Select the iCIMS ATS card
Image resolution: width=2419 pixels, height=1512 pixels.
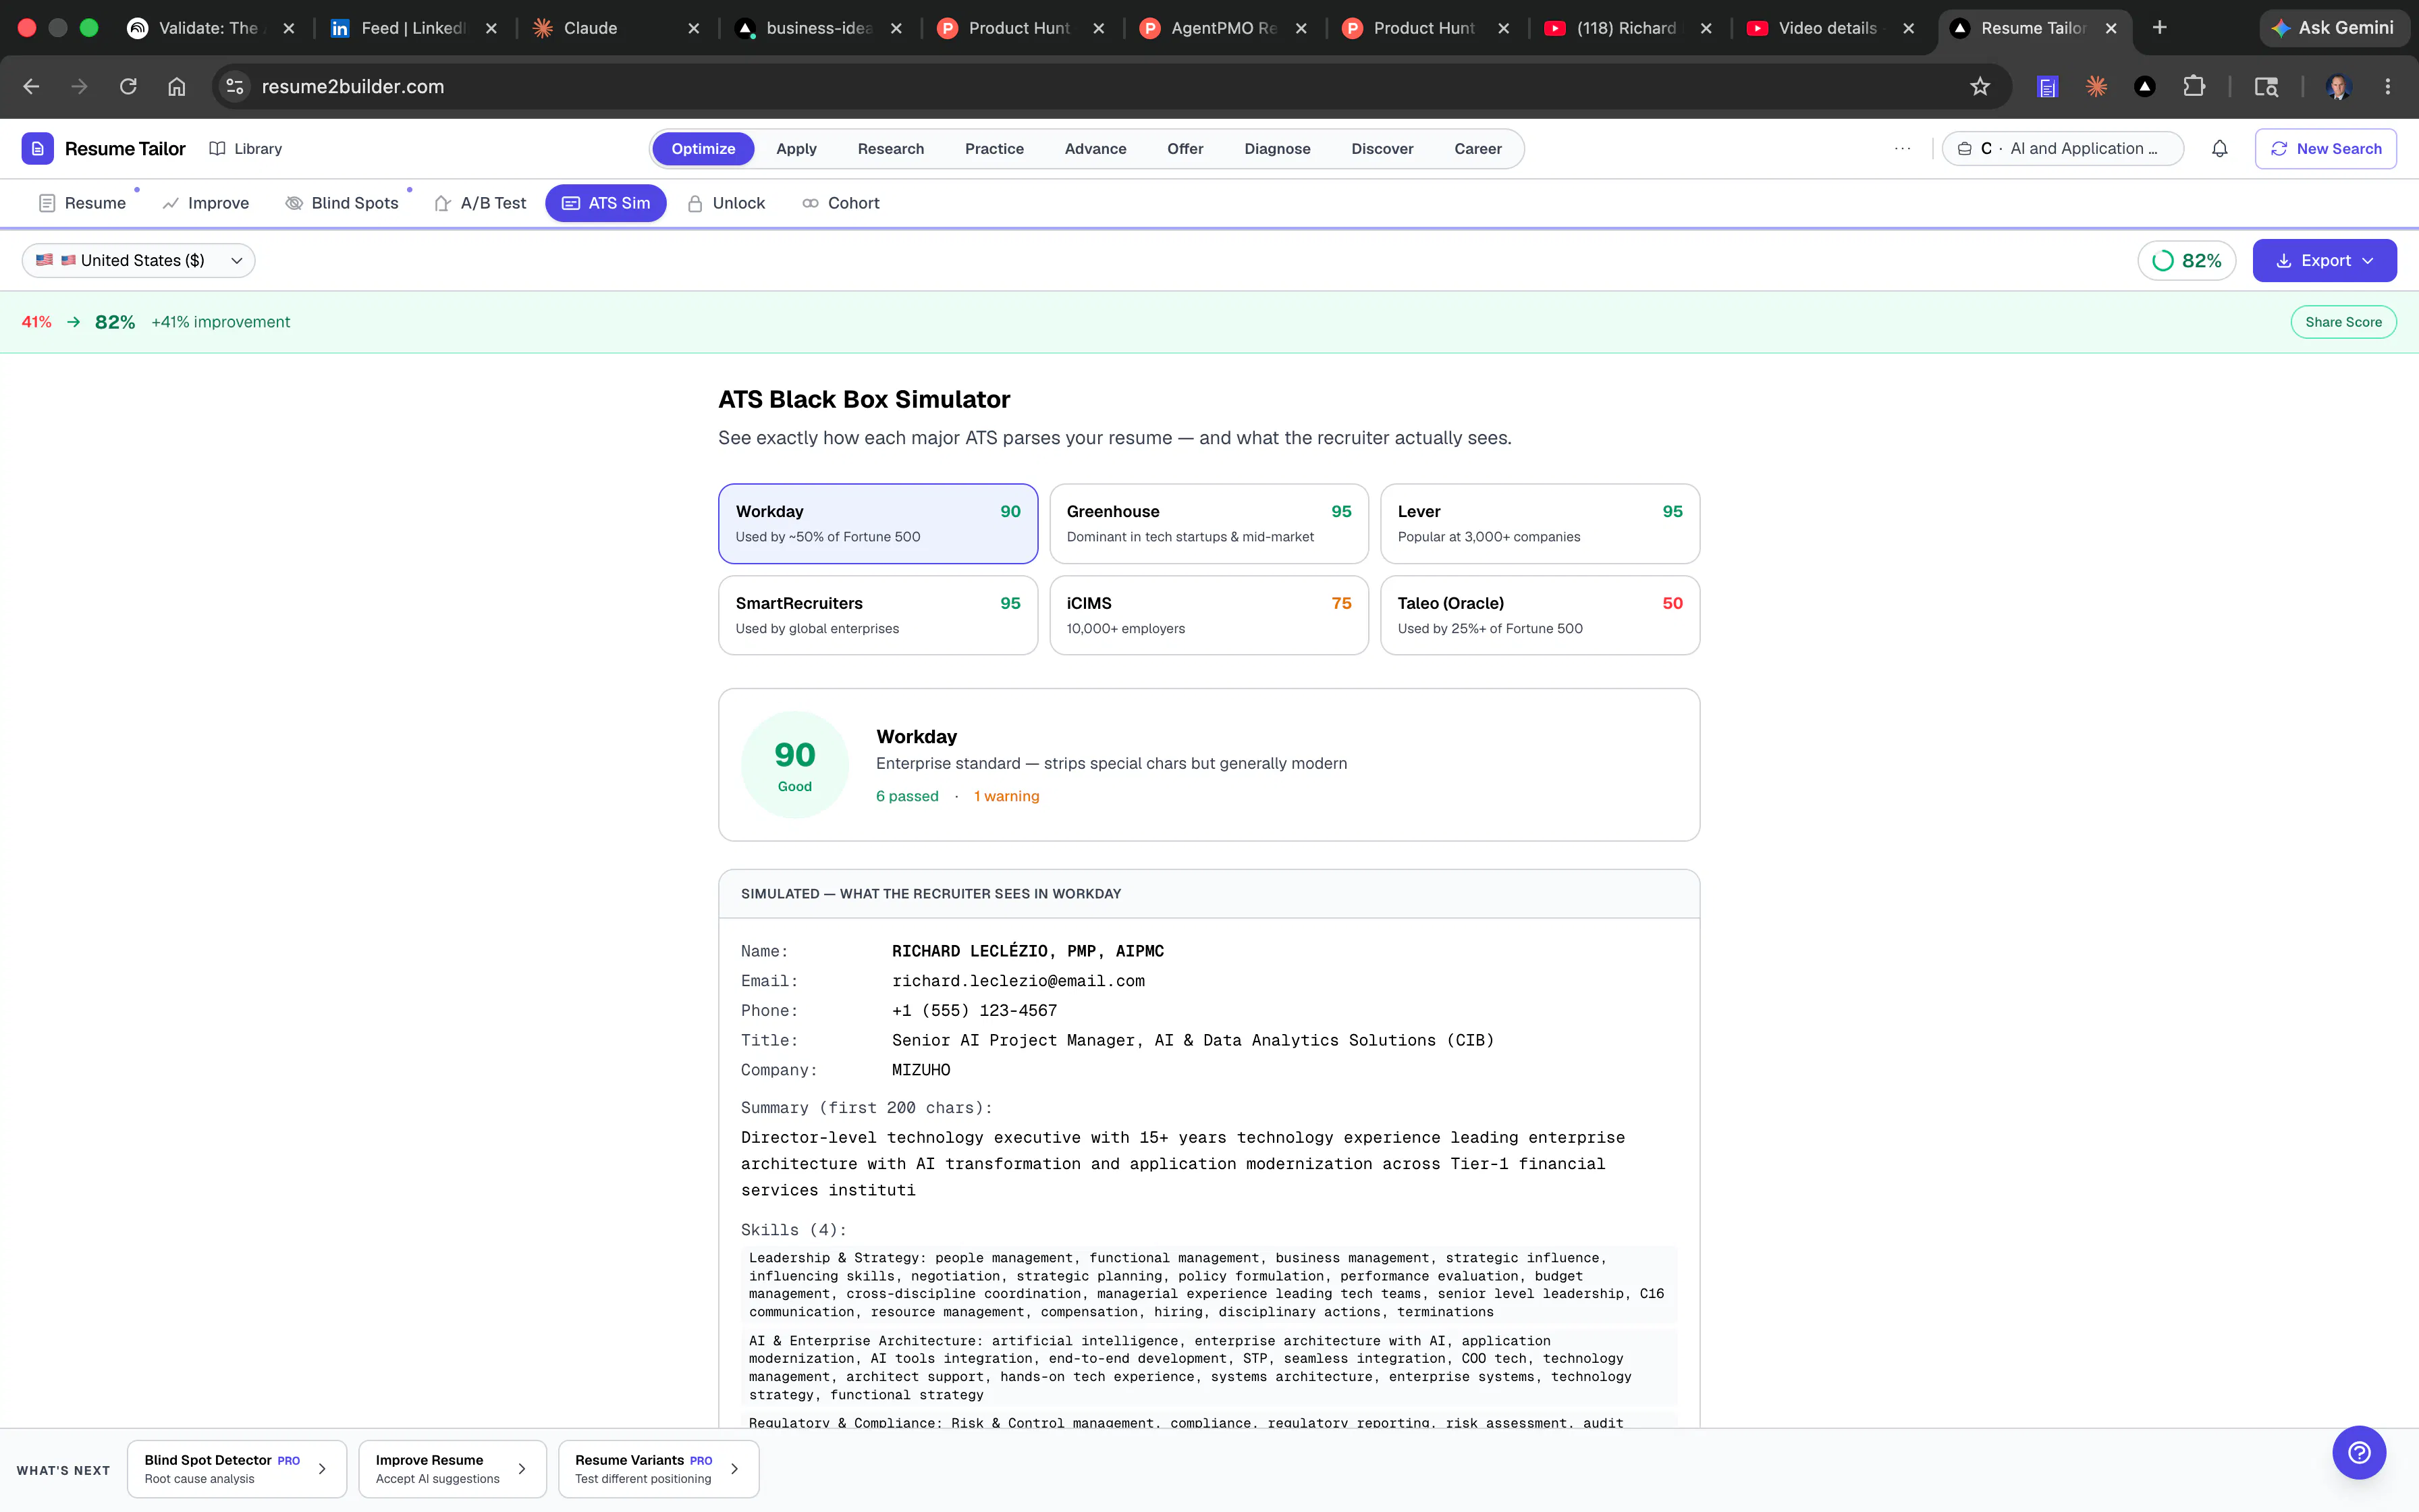[1209, 615]
